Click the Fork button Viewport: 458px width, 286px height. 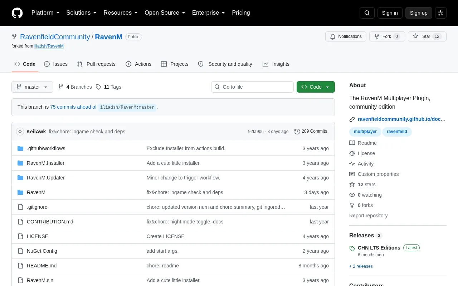point(387,36)
